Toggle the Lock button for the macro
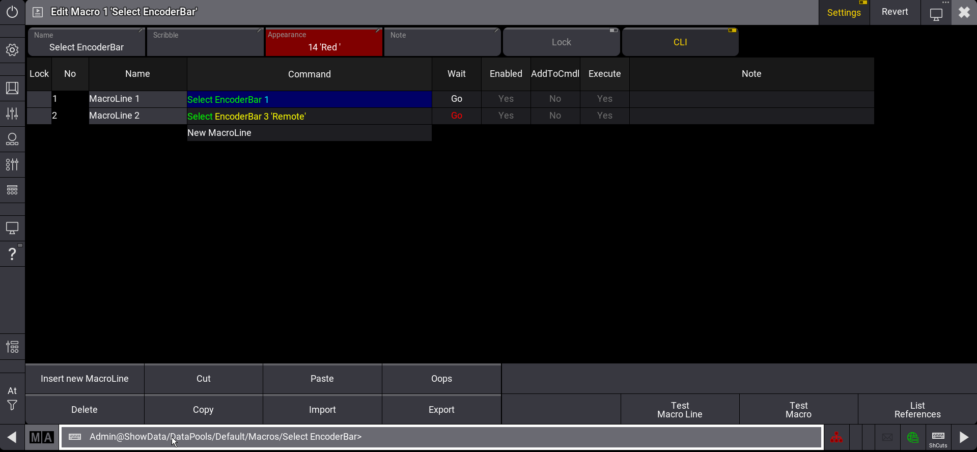The width and height of the screenshot is (977, 452). [561, 42]
